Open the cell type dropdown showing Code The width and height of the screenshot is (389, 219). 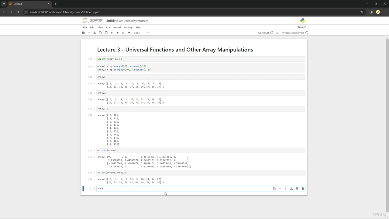click(x=141, y=33)
